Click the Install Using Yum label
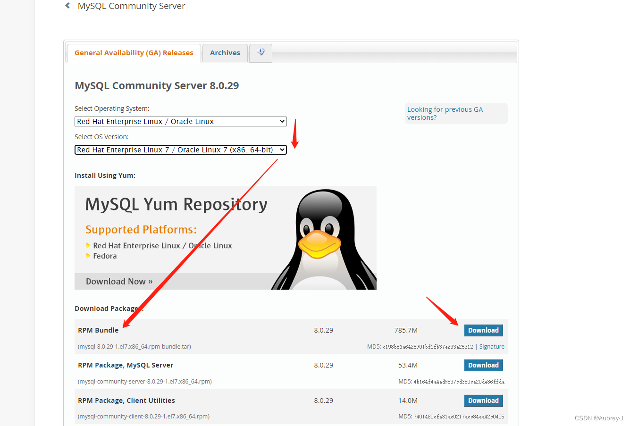 coord(105,175)
